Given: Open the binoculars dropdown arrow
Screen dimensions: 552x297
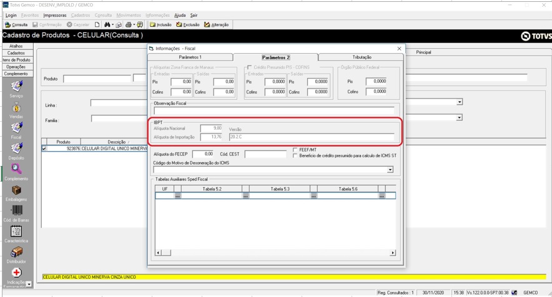Looking at the screenshot, I should [112, 24].
